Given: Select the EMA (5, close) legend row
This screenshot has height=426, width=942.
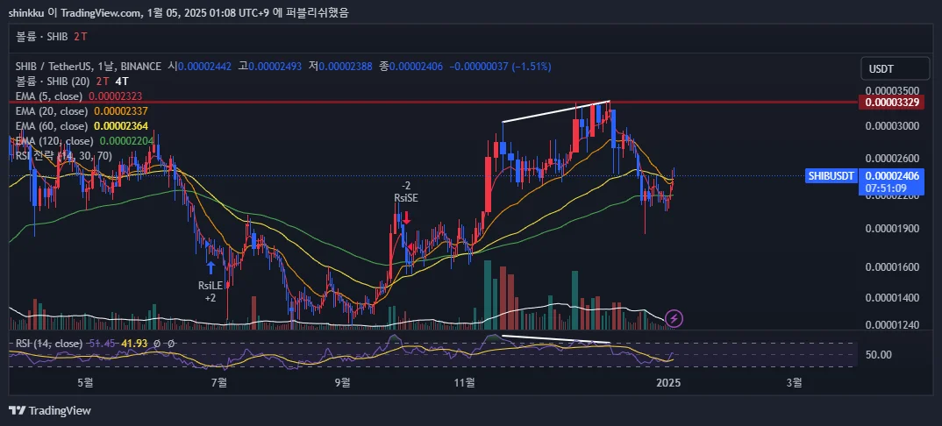Looking at the screenshot, I should coord(79,96).
